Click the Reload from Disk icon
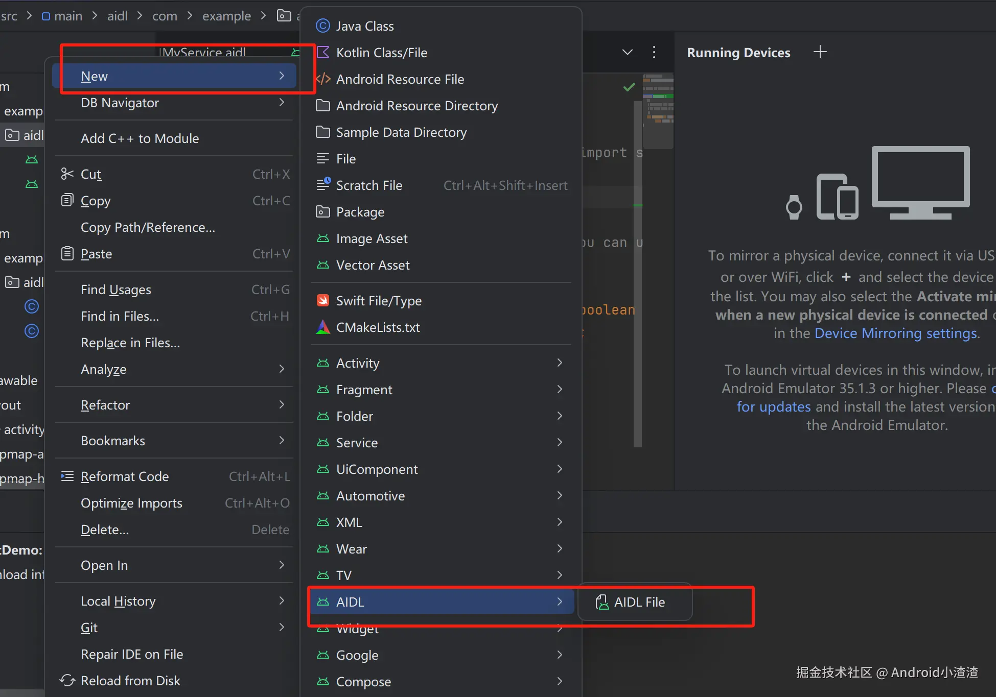 tap(67, 680)
